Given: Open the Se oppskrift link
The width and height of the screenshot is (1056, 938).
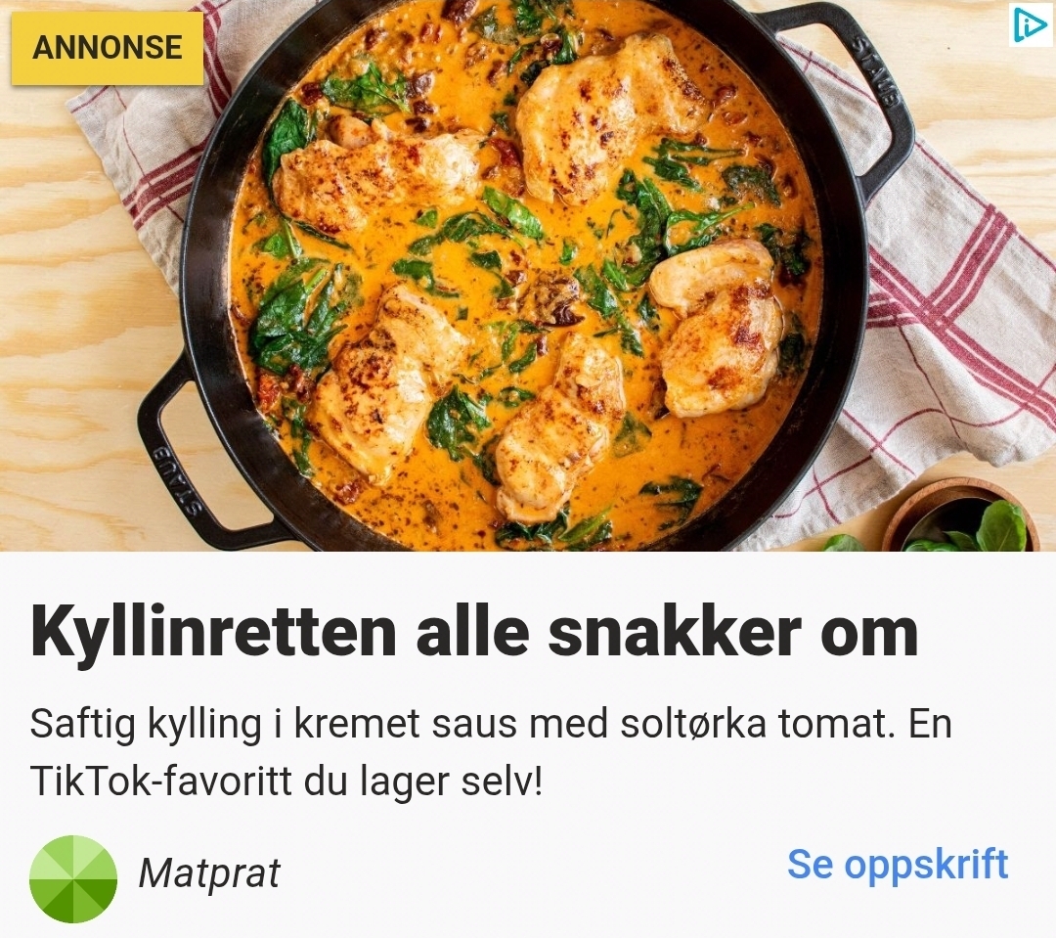Looking at the screenshot, I should coord(898,866).
